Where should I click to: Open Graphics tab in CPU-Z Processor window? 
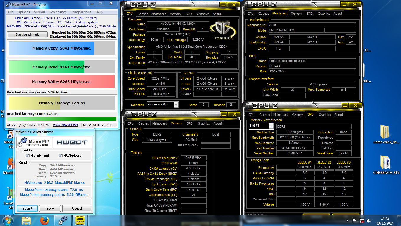pyautogui.click(x=203, y=14)
